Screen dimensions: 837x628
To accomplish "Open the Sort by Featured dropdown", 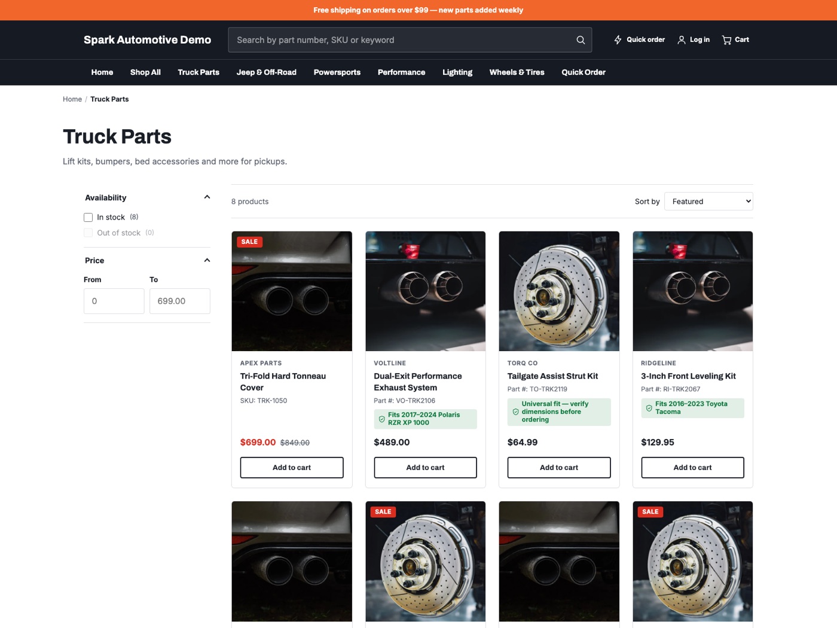I will pos(708,202).
